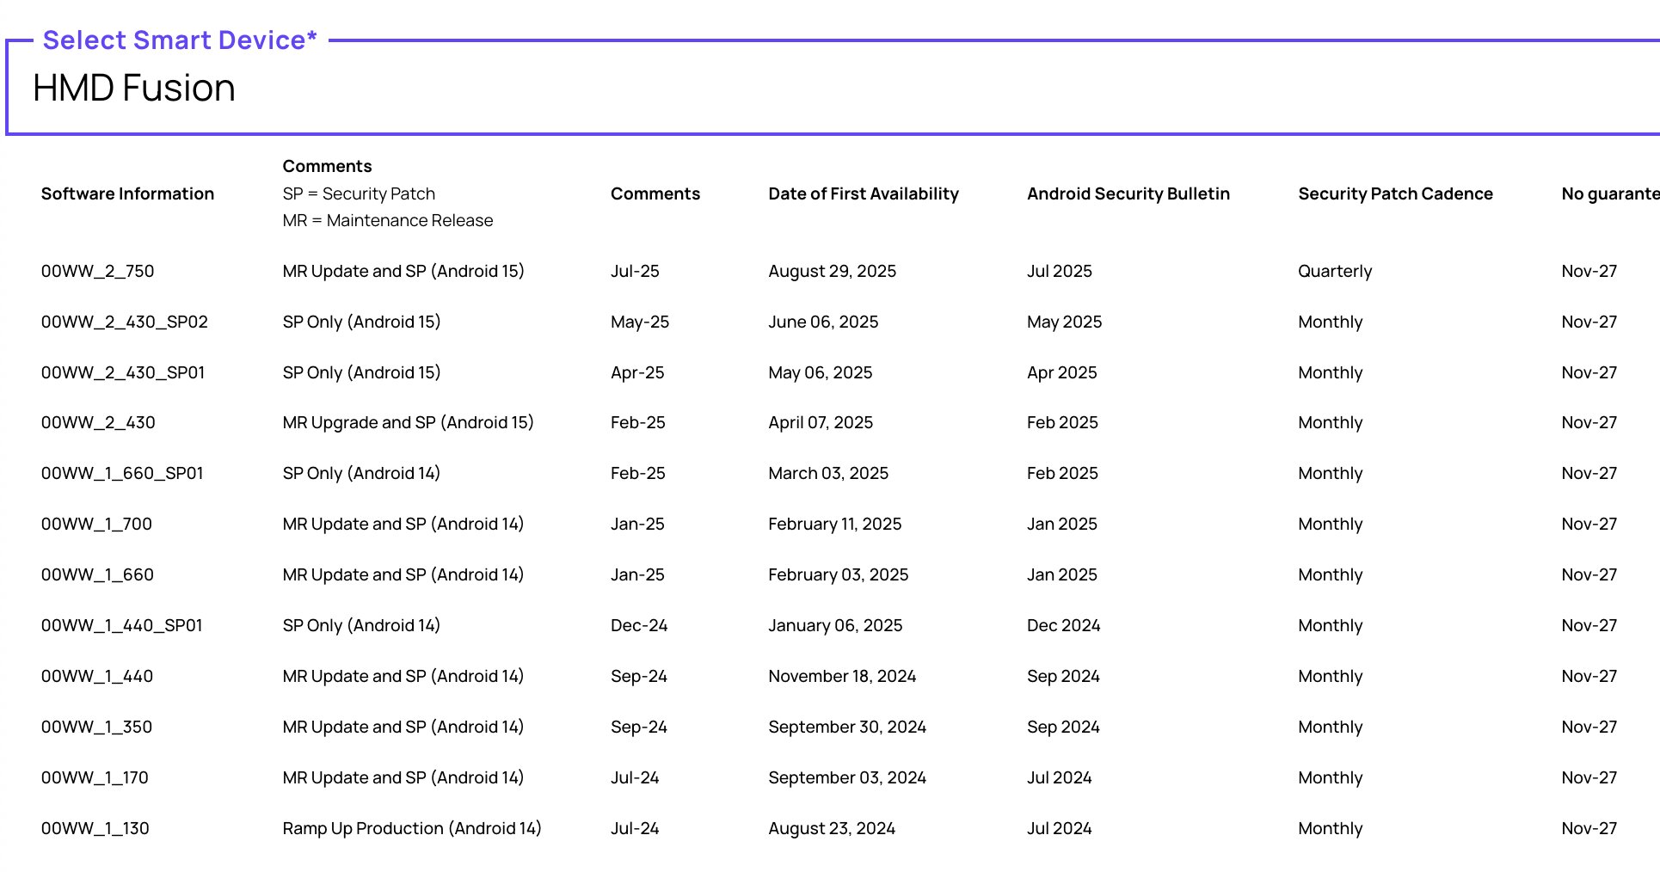Click 'MR Update and SP (Android 15)' comment
1660x872 pixels.
click(403, 271)
